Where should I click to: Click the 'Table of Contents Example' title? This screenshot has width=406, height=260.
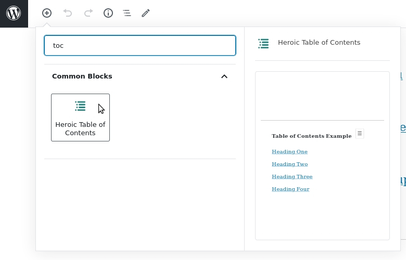pos(311,136)
